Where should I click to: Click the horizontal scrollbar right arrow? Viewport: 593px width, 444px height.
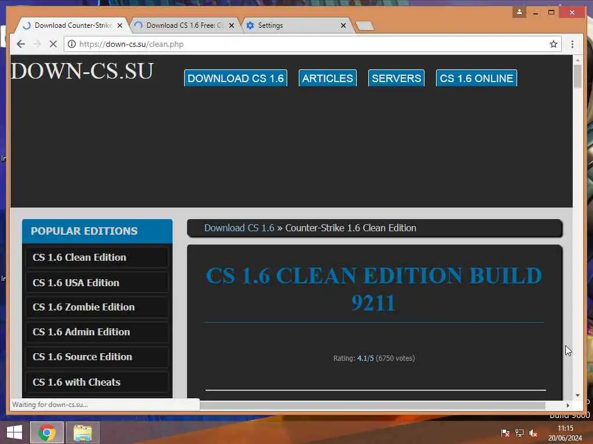tap(568, 405)
